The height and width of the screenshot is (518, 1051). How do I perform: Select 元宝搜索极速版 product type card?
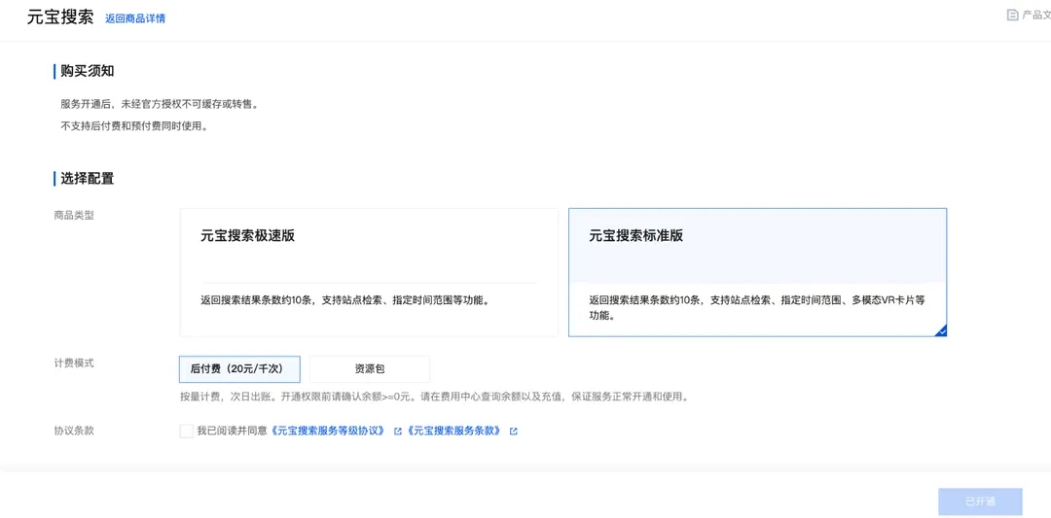[369, 272]
